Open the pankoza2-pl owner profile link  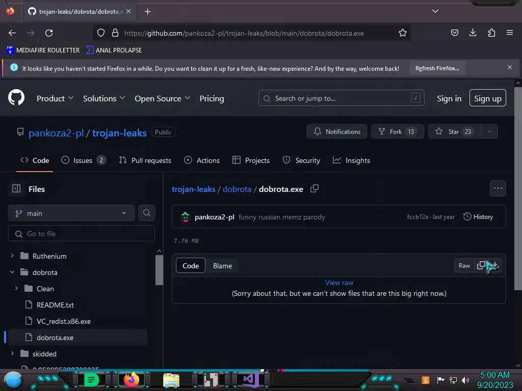click(56, 133)
